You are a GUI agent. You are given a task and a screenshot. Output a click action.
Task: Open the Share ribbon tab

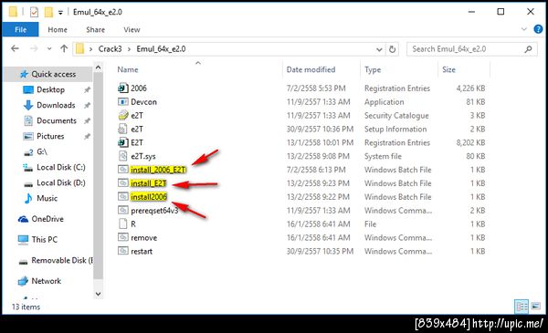click(x=95, y=30)
